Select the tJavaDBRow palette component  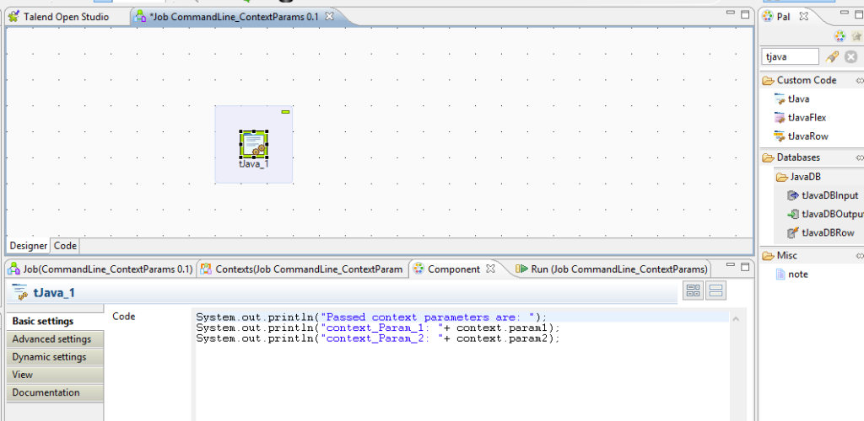821,233
